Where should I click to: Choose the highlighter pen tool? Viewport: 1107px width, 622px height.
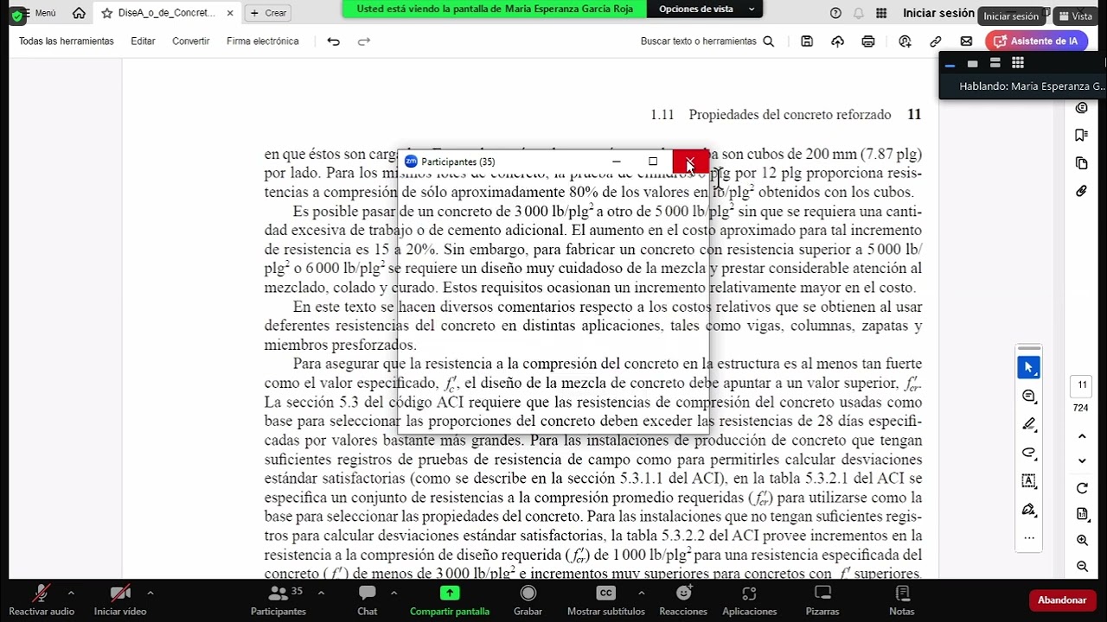click(1029, 424)
